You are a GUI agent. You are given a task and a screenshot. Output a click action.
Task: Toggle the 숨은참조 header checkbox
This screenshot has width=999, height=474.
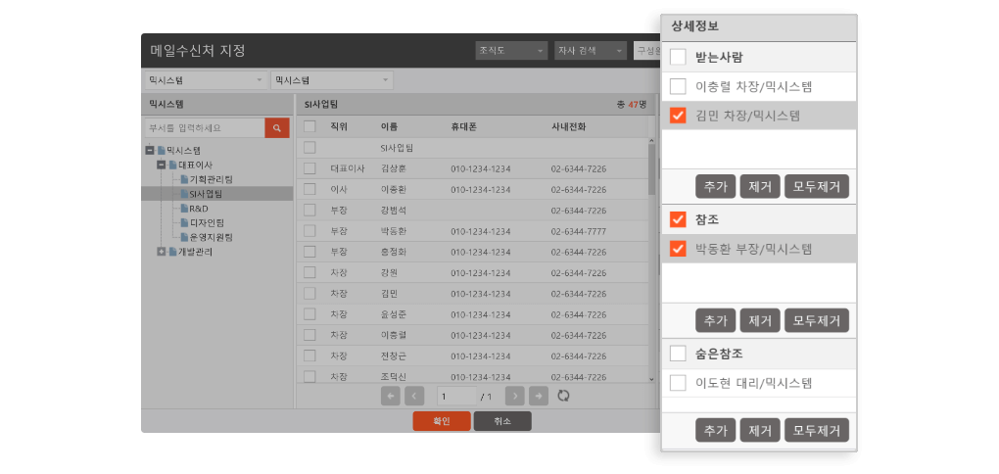pos(678,353)
